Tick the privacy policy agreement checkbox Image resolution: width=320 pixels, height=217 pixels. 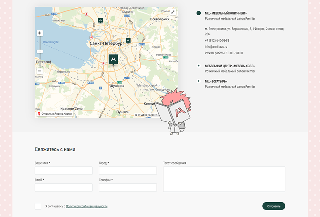(38, 206)
